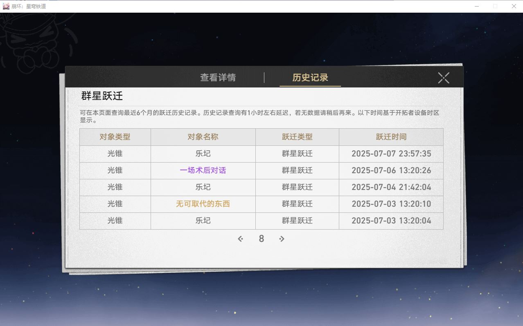The width and height of the screenshot is (523, 326).
Task: Select the current page number 8
Action: 261,239
